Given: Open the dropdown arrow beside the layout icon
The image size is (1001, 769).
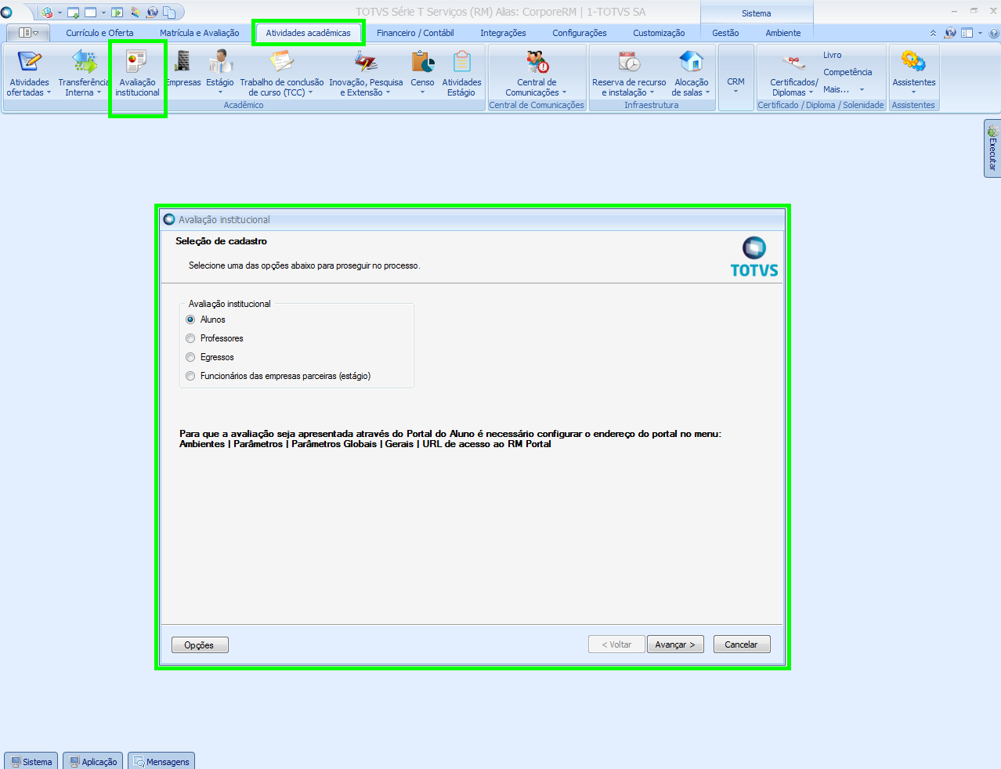Looking at the screenshot, I should pyautogui.click(x=980, y=33).
